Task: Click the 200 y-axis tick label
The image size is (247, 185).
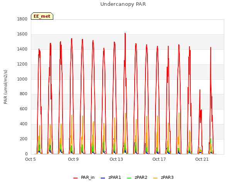Action: click(24, 139)
